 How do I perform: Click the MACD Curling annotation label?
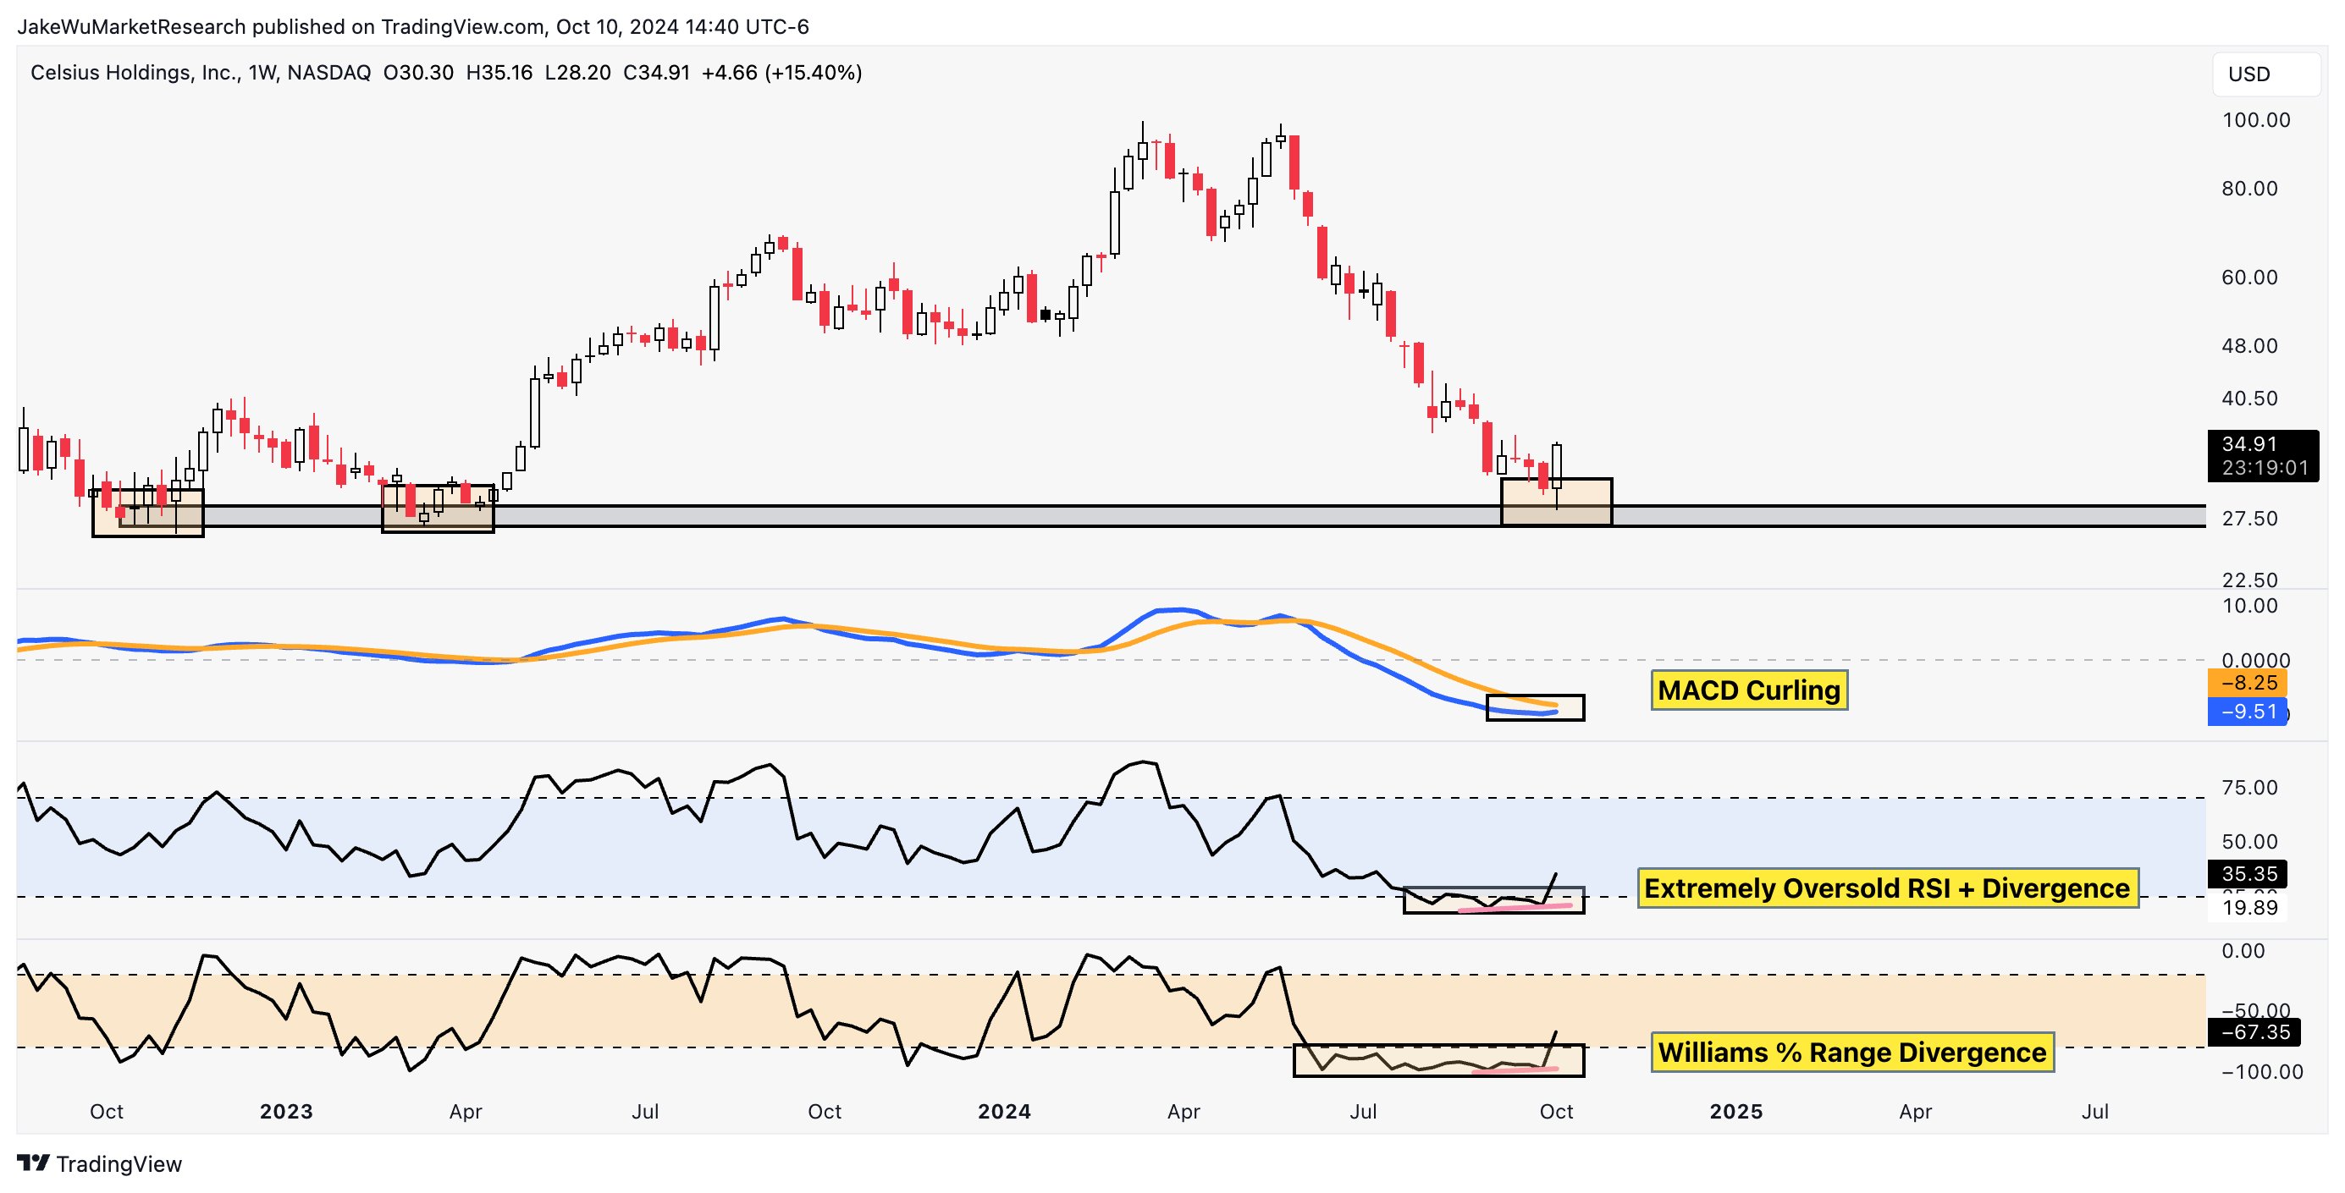coord(1749,690)
